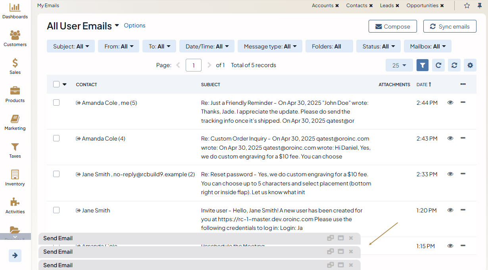Open the Mailbox filter dropdown
Viewport: 488px width, 270px height.
[x=427, y=46]
